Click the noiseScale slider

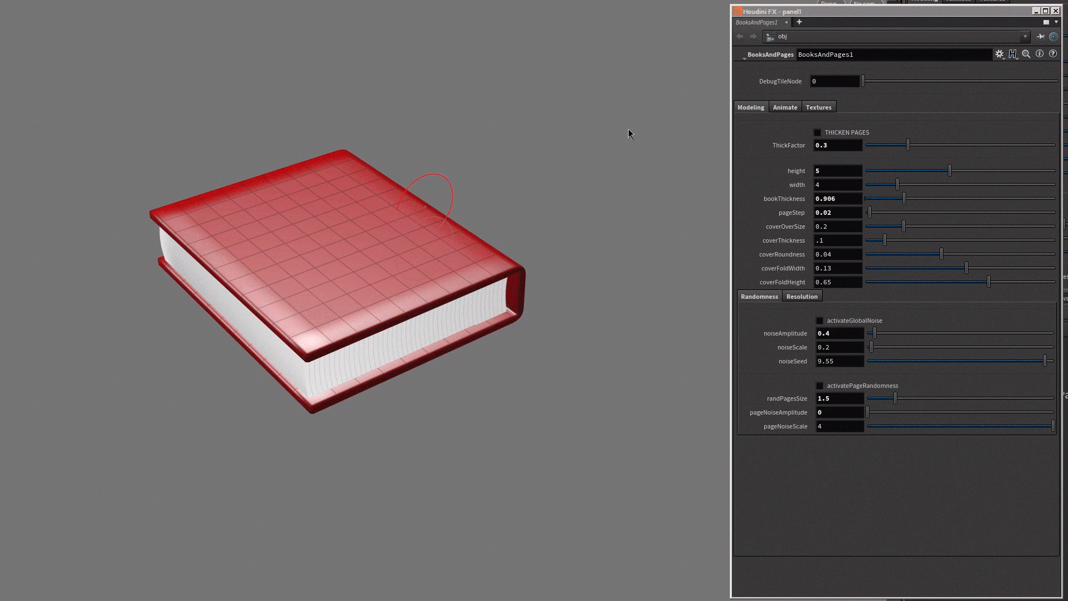[961, 347]
